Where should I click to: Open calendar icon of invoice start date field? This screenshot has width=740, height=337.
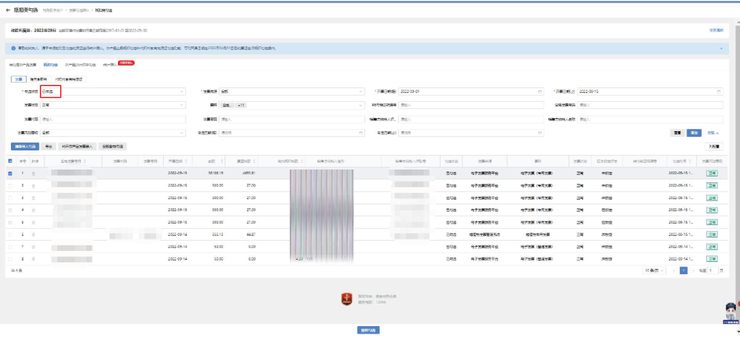(x=539, y=91)
